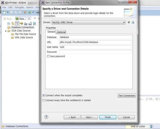Switch to the Pack... explorer tab
The image size is (160, 129).
9,19
